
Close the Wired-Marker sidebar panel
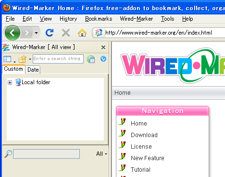point(103,47)
